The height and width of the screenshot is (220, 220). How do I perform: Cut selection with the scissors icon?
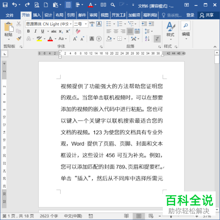18,24
